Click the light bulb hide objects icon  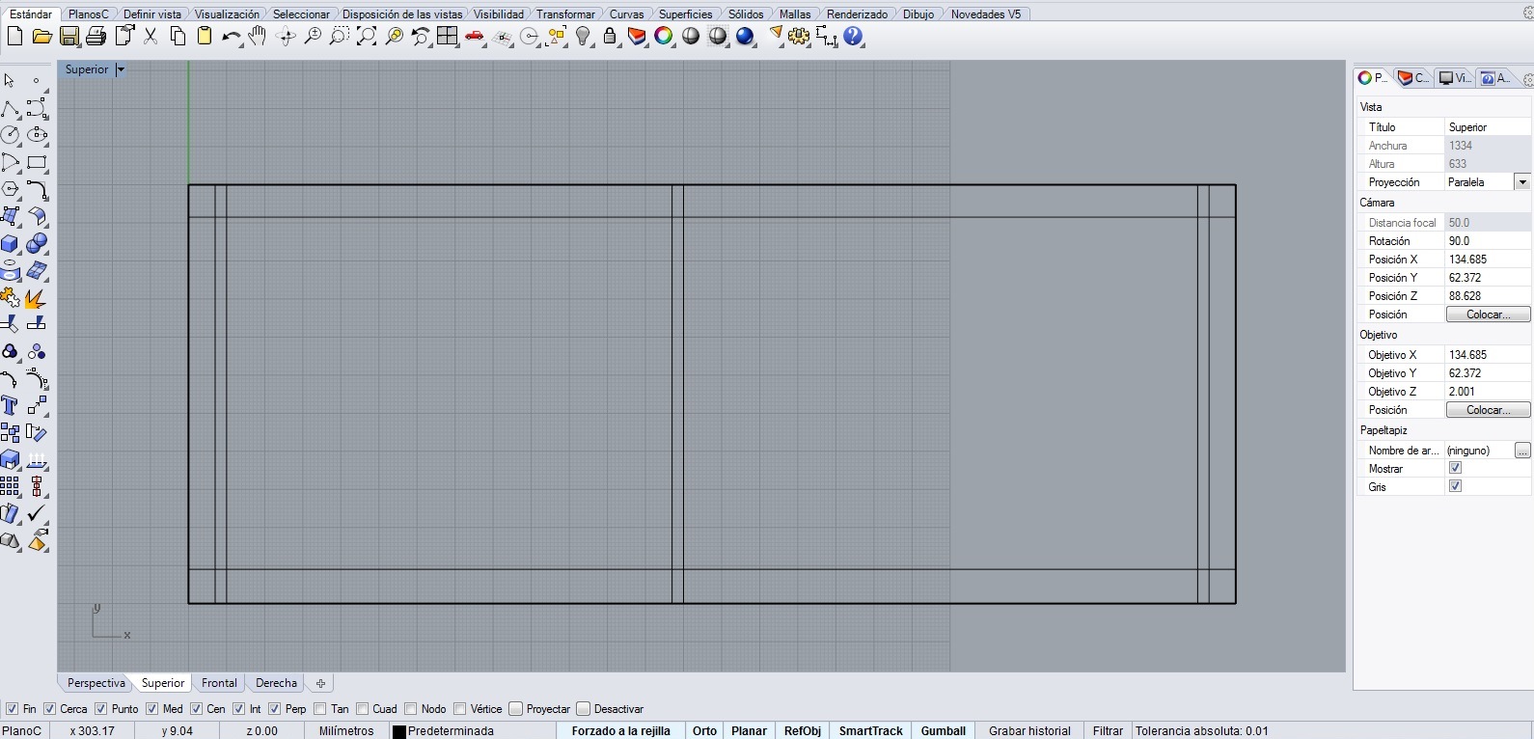point(583,37)
